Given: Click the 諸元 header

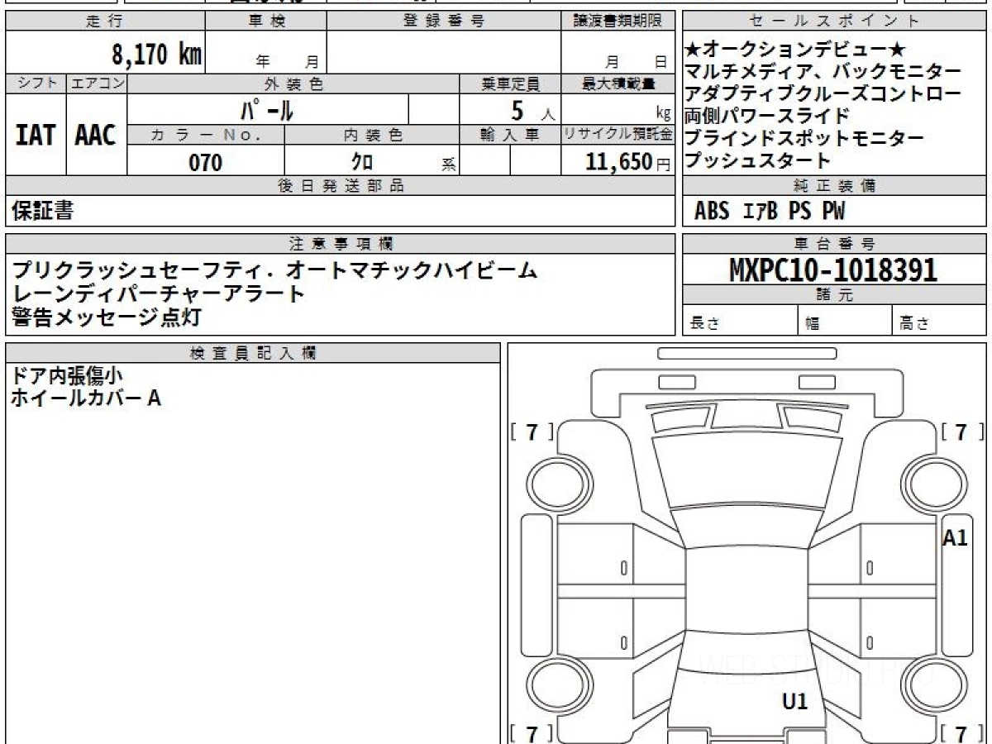Looking at the screenshot, I should 835,295.
